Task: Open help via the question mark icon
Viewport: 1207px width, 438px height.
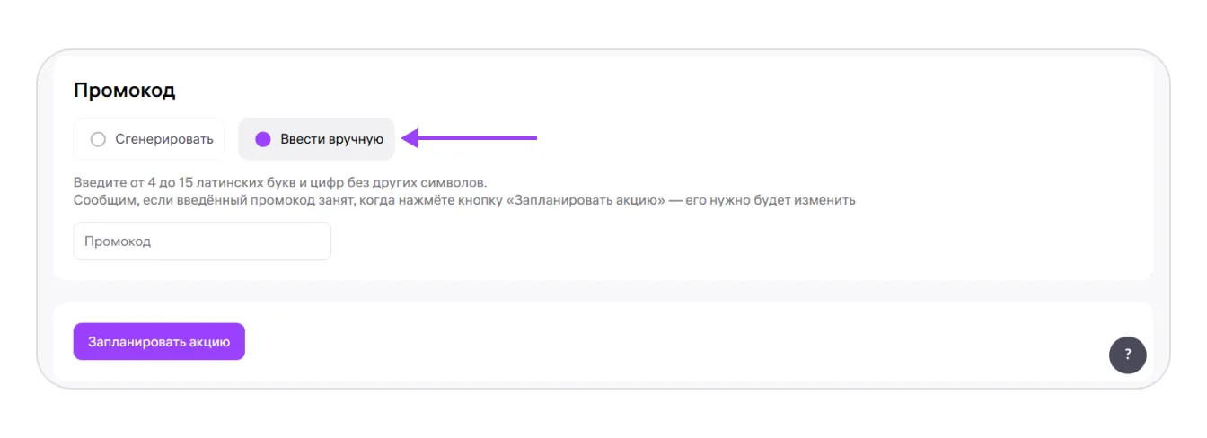Action: point(1127,355)
